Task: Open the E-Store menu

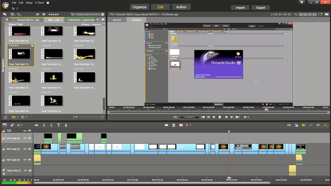Action: tap(40, 3)
